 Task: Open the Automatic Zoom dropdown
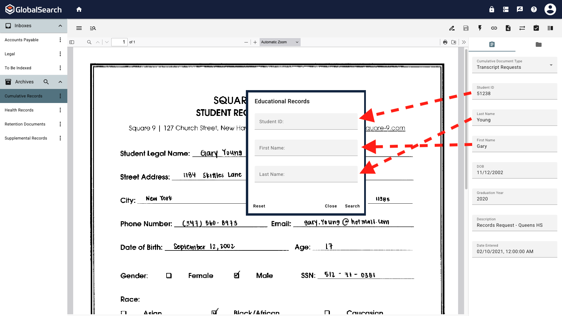pyautogui.click(x=280, y=42)
